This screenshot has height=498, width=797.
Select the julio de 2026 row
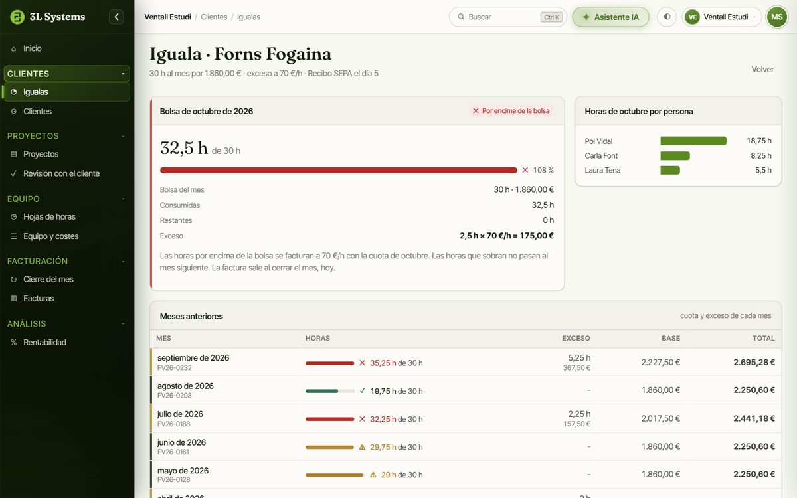click(x=466, y=419)
